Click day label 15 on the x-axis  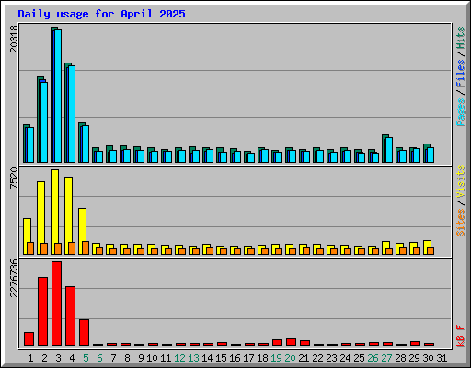(x=221, y=358)
